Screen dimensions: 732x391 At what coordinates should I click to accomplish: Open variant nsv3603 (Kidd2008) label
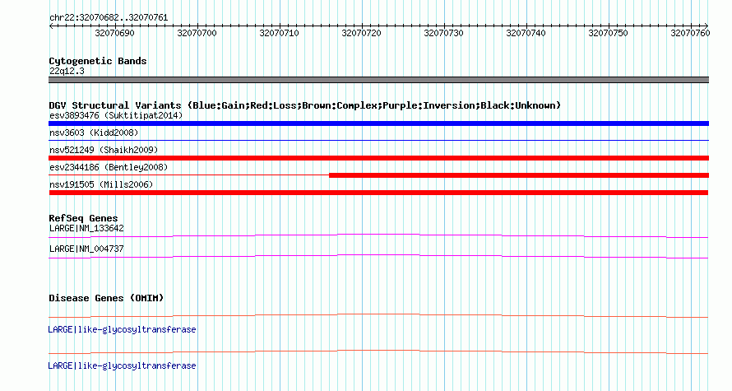[94, 133]
